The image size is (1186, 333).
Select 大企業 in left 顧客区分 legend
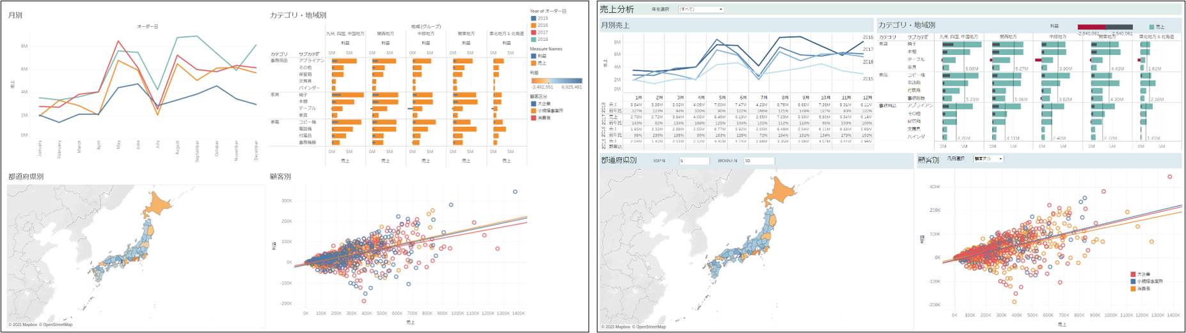coord(534,103)
